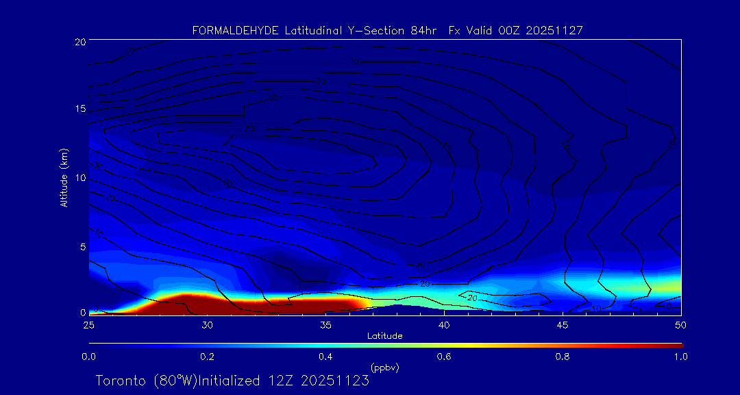Click the 0.6 label under the colorbar

pyautogui.click(x=444, y=357)
